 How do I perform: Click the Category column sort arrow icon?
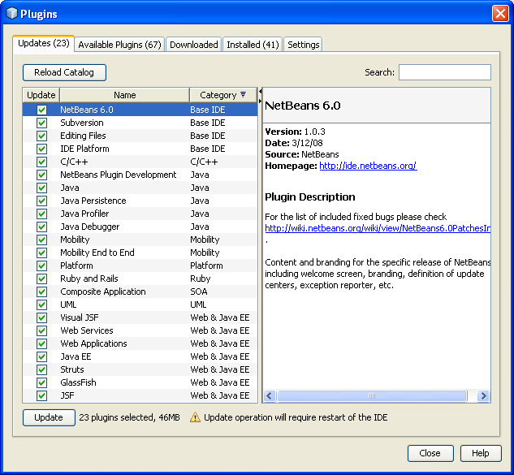click(x=243, y=95)
